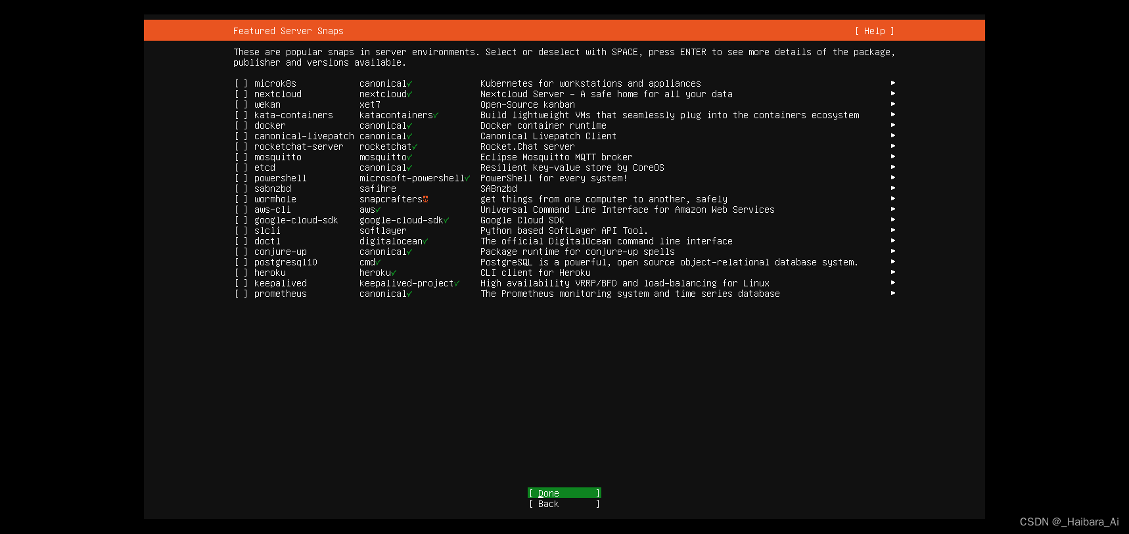Image resolution: width=1129 pixels, height=534 pixels.
Task: Tick the conjure-up checkbox
Action: 241,252
